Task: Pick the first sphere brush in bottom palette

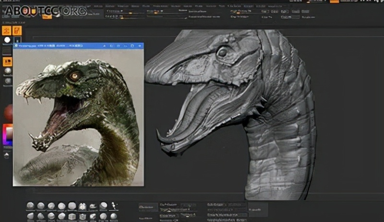Action: [30, 206]
